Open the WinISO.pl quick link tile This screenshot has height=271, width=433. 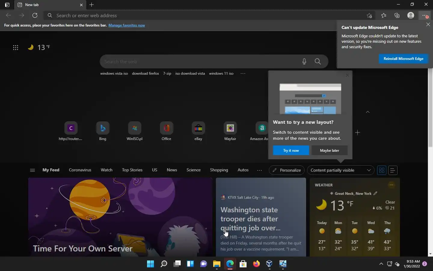[x=134, y=131]
